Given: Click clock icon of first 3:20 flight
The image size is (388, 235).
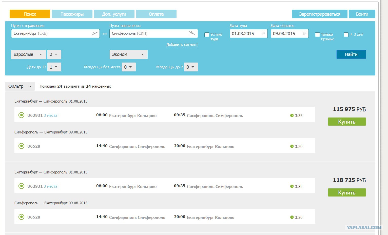Looking at the screenshot, I should pos(292,146).
